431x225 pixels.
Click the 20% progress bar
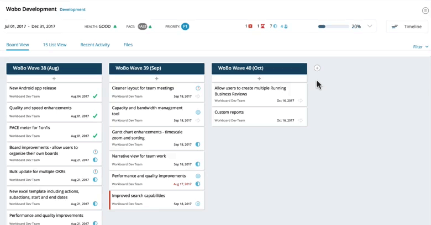tap(333, 26)
